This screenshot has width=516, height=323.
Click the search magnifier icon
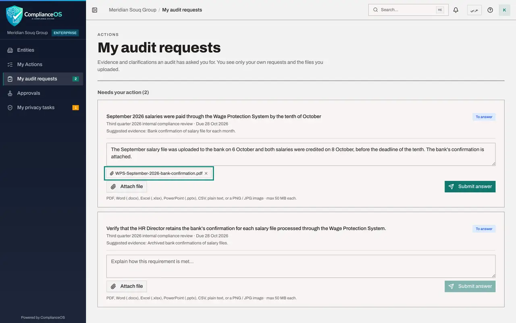(376, 10)
